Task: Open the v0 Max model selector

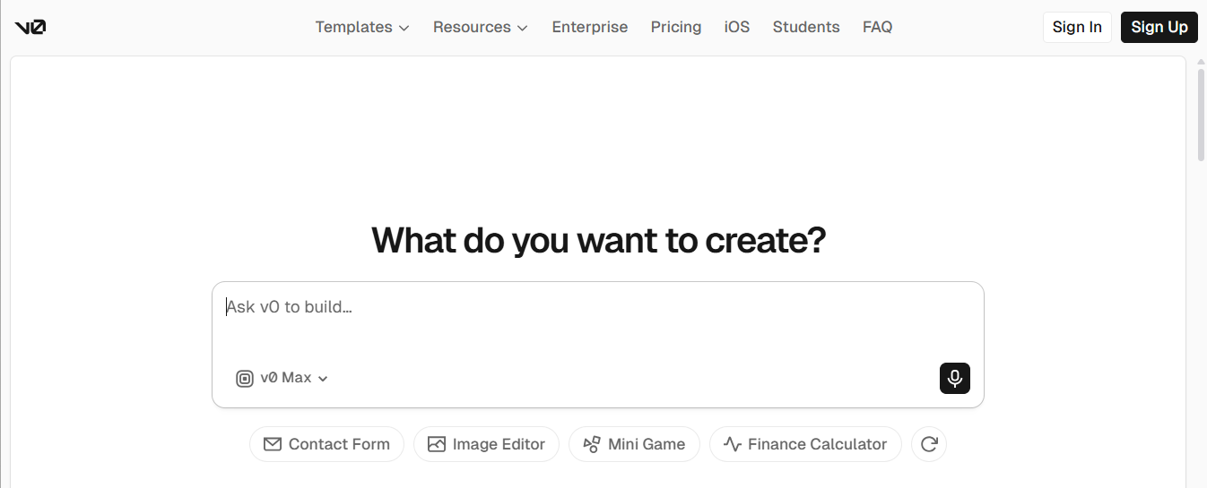Action: point(282,378)
